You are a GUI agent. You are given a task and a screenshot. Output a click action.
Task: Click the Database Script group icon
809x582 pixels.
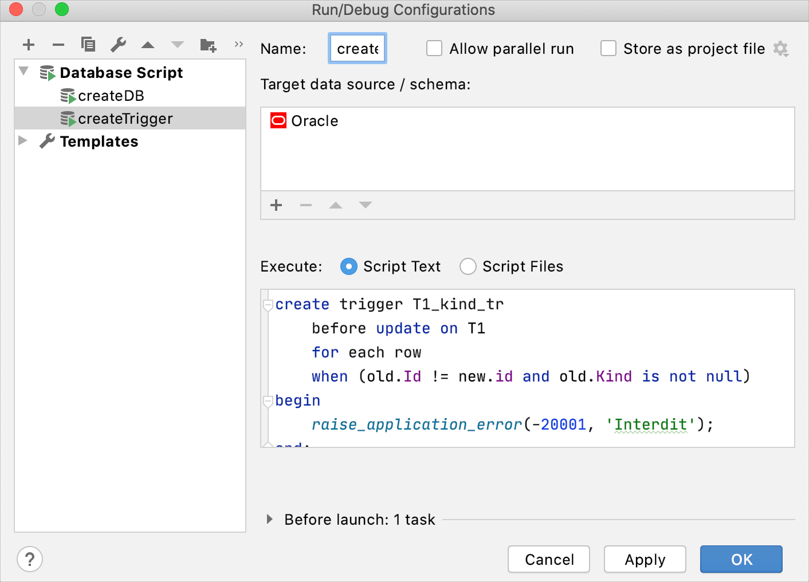(x=47, y=73)
